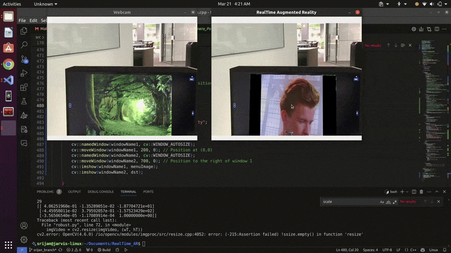Open the File menu in VS Code
The image size is (451, 253).
coord(22,21)
